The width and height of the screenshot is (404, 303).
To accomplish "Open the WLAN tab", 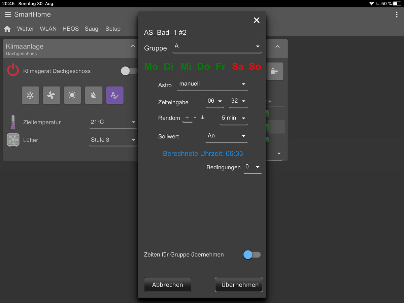I will (x=48, y=29).
